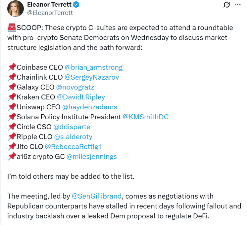
Task: Click the Grok slash-circle icon
Action: (227, 5)
